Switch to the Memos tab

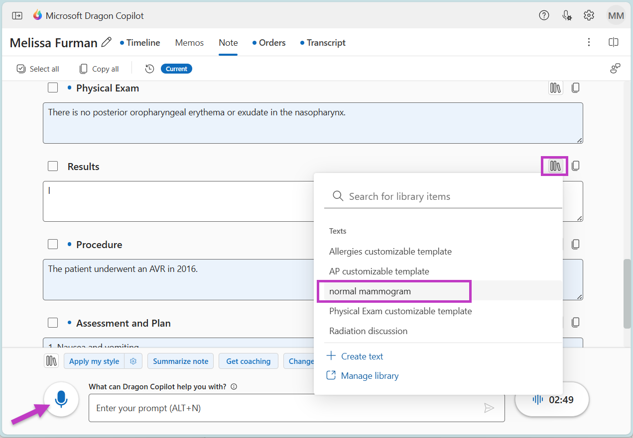click(x=189, y=43)
